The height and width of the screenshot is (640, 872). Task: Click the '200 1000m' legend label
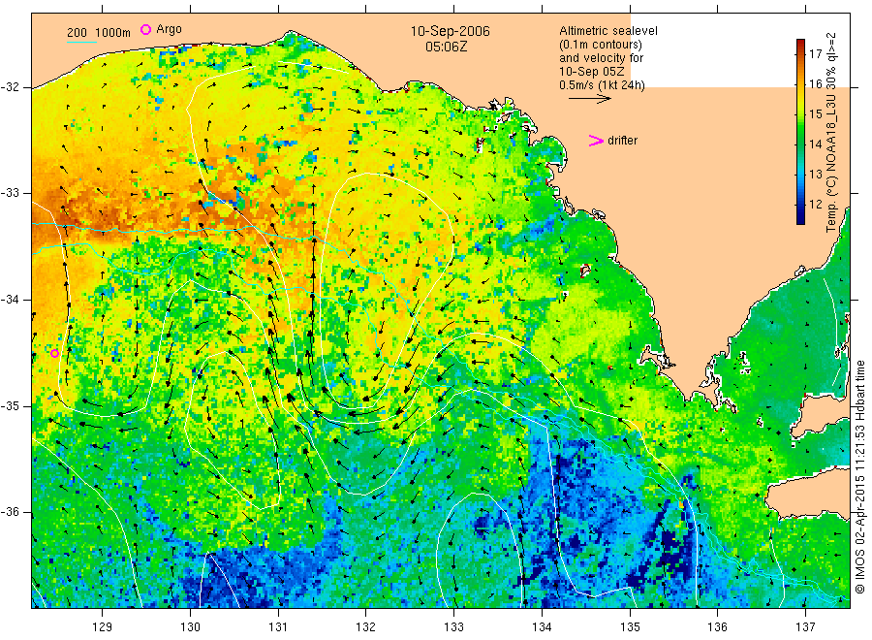[x=99, y=33]
